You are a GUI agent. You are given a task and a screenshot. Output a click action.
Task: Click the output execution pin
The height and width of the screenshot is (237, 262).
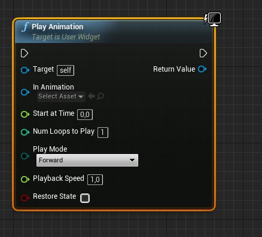point(203,53)
